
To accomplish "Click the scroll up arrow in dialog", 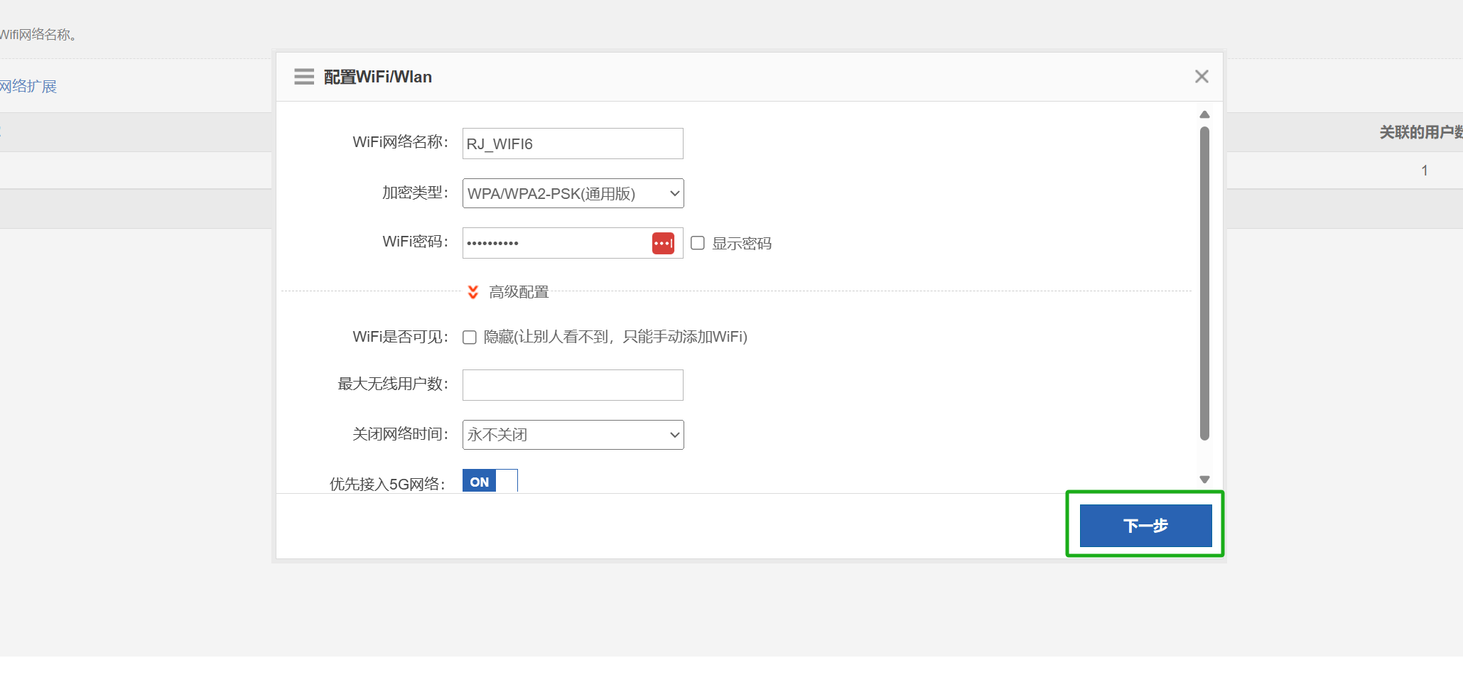I will (x=1204, y=114).
